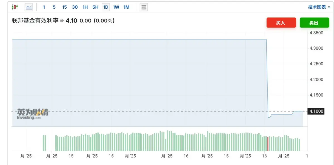
Task: Choose the 1W timeframe
Action: pyautogui.click(x=116, y=7)
